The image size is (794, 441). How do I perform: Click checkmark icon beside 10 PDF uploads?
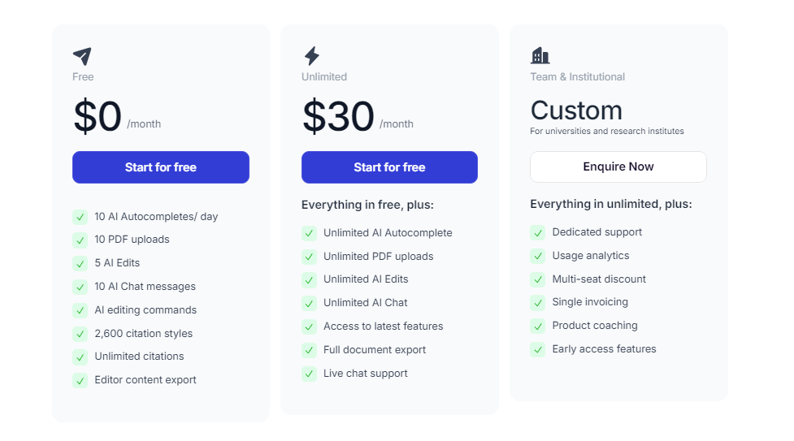pos(80,240)
